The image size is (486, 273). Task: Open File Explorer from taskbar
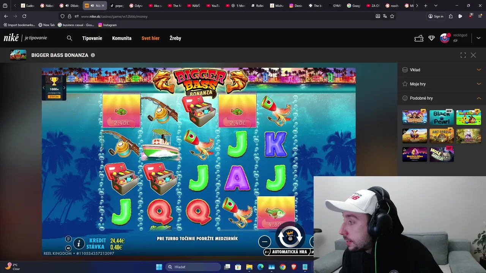tap(249, 267)
